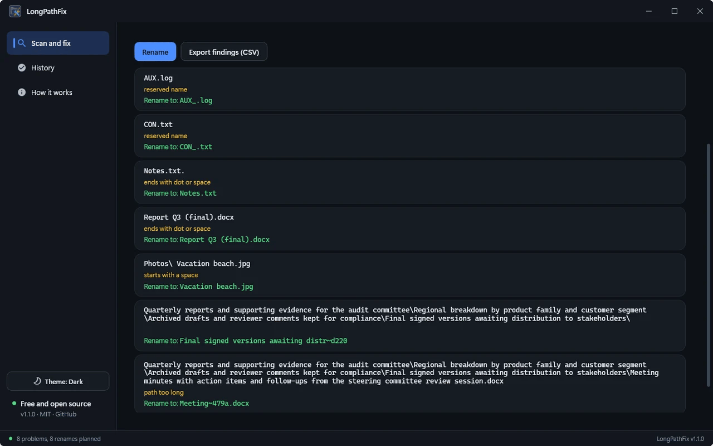Viewport: 713px width, 446px height.
Task: Click green Rename to: Report Q3 (final).docx
Action: click(207, 239)
